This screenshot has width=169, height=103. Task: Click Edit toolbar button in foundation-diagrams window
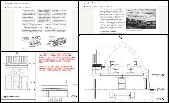tap(15, 7)
